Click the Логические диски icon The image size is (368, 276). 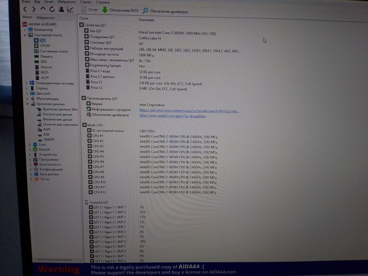(x=39, y=114)
